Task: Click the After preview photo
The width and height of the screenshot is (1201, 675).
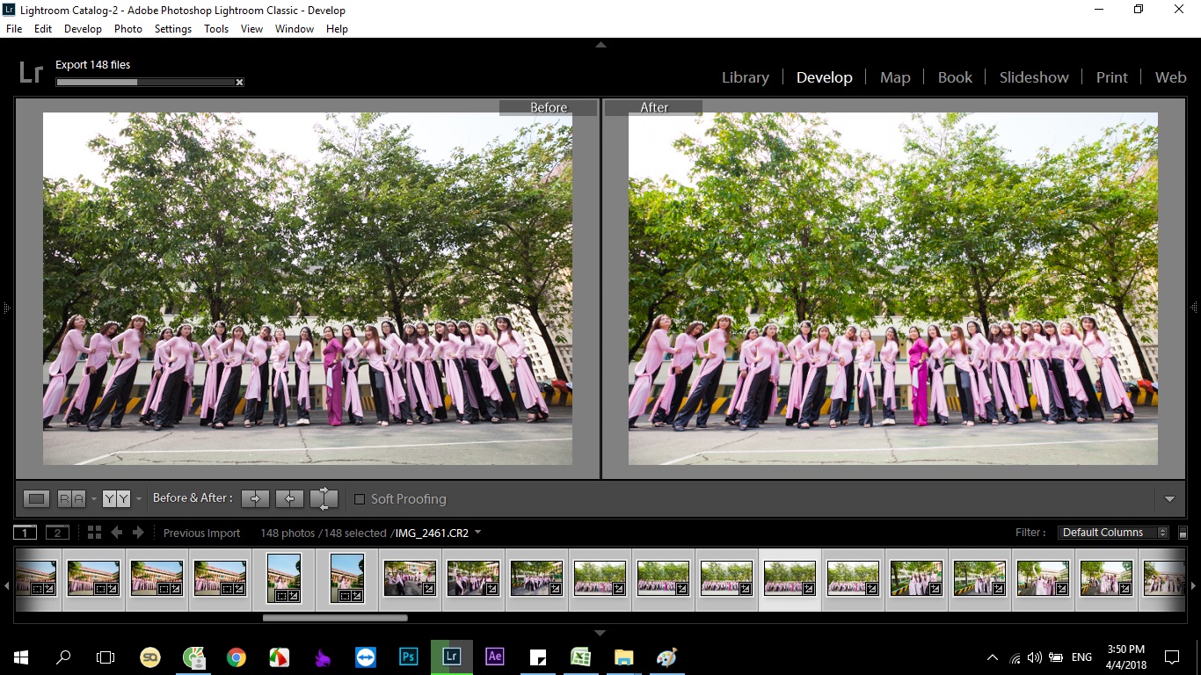Action: (893, 288)
